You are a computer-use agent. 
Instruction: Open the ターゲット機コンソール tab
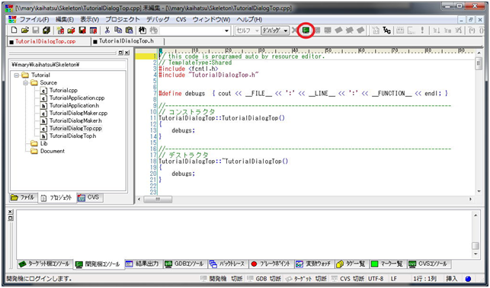click(x=44, y=264)
